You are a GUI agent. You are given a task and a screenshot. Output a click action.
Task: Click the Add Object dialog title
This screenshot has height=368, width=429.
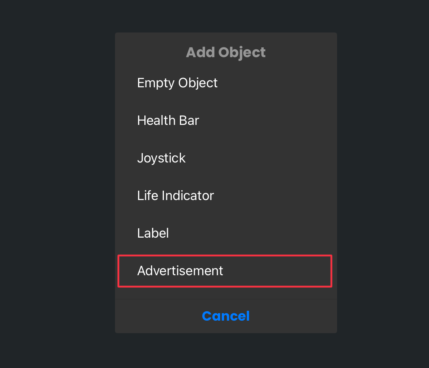pyautogui.click(x=226, y=52)
